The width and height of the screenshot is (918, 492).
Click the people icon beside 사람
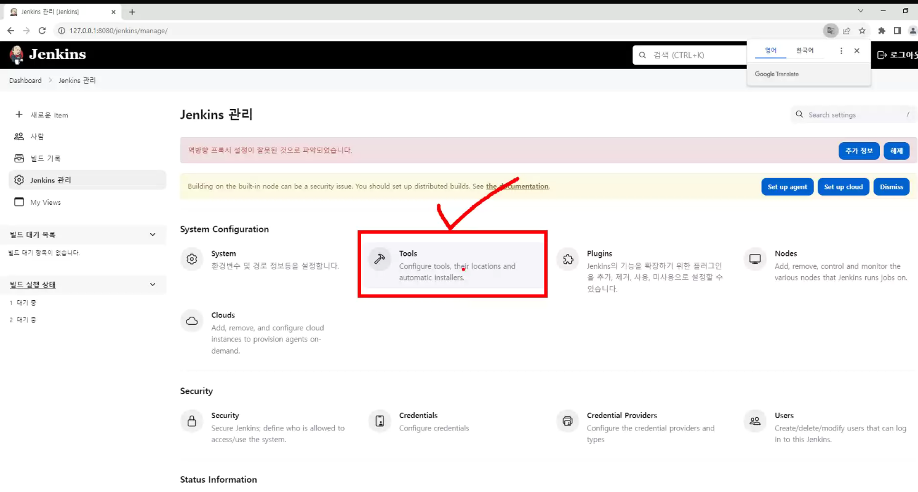pos(19,136)
